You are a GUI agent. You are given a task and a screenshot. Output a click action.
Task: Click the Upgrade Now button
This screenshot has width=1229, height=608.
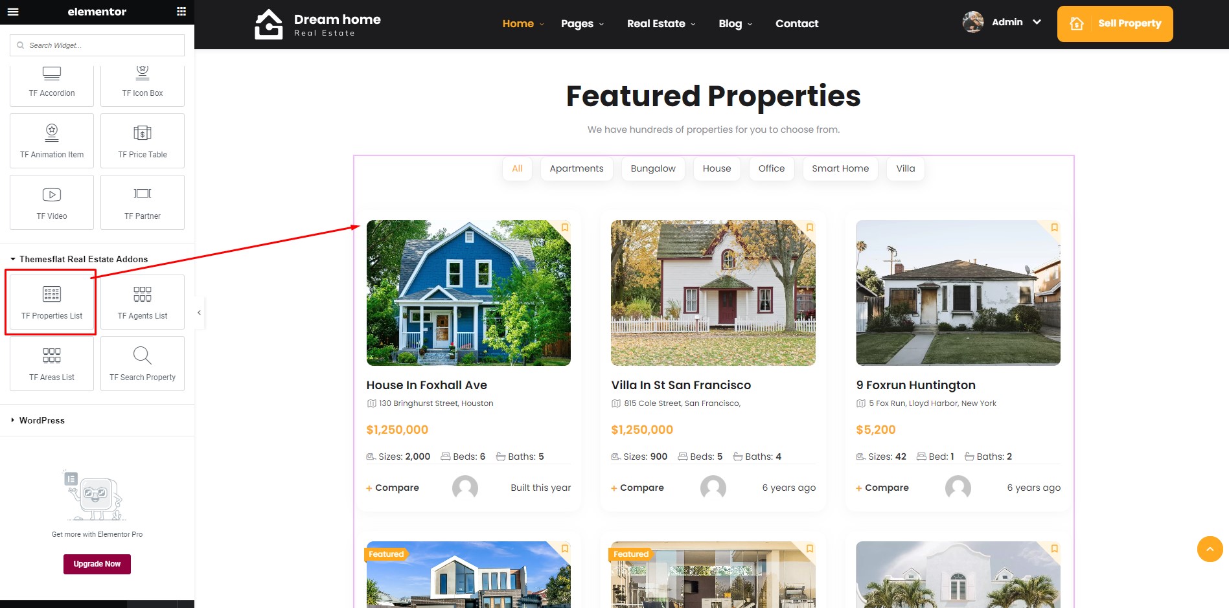pyautogui.click(x=97, y=564)
